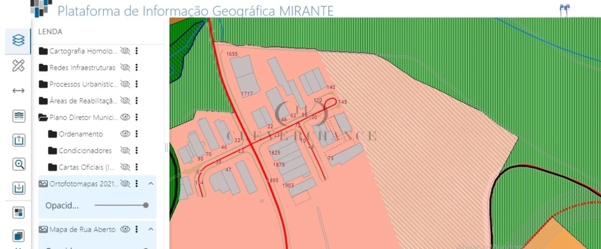Image resolution: width=601 pixels, height=249 pixels.
Task: Show the Processos Urbanístic... layer
Action: click(x=125, y=84)
